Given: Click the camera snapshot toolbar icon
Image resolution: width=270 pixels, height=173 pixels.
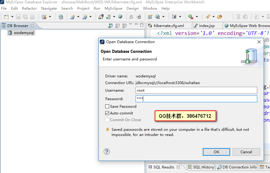Looking at the screenshot, I should [x=174, y=17].
